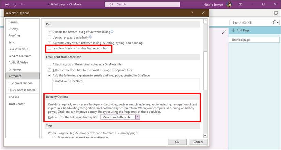The height and width of the screenshot is (150, 281).
Task: Click the Maximum battery life combo box
Action: 120,117
